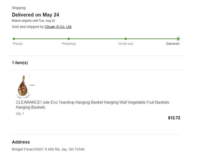
Task: Open the Chuan Xi Co. Ltd seller link
Action: pos(58,27)
